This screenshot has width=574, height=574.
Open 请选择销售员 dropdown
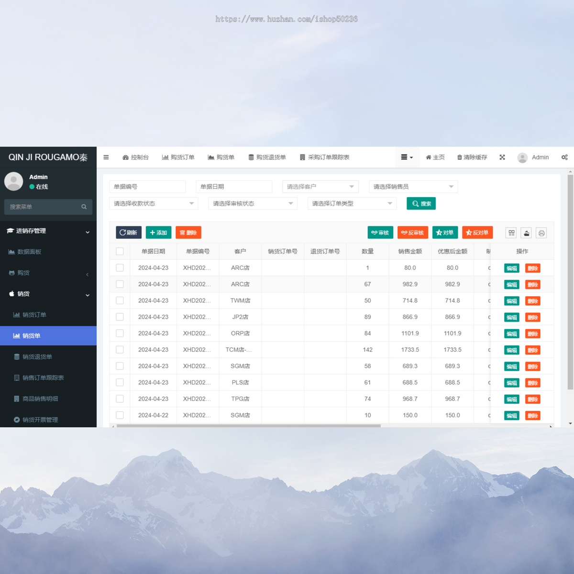point(413,187)
